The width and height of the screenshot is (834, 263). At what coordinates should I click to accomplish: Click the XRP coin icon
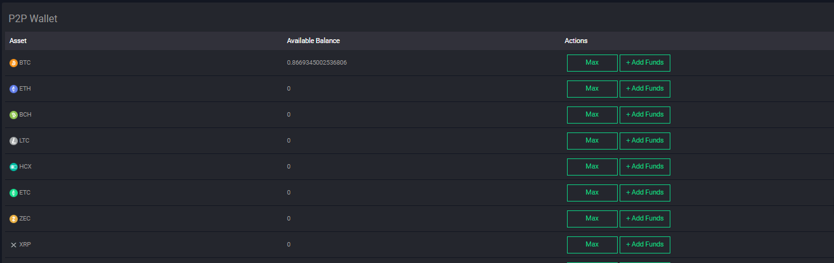(x=13, y=245)
